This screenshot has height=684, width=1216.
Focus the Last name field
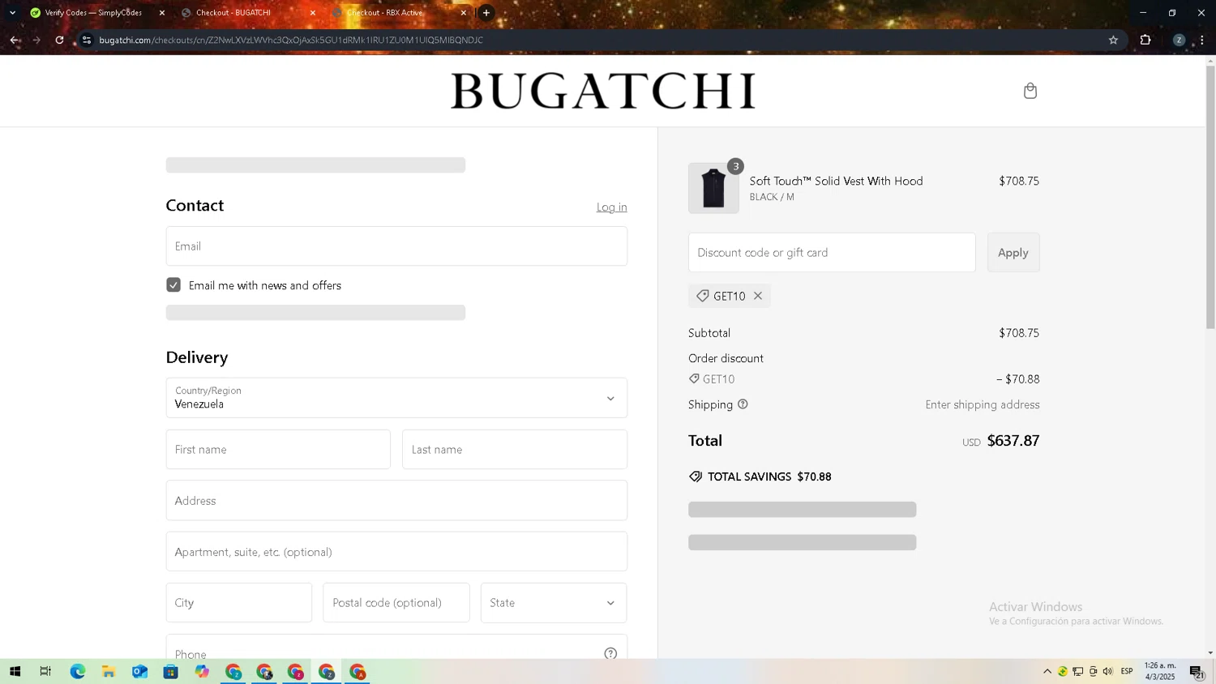(x=515, y=450)
